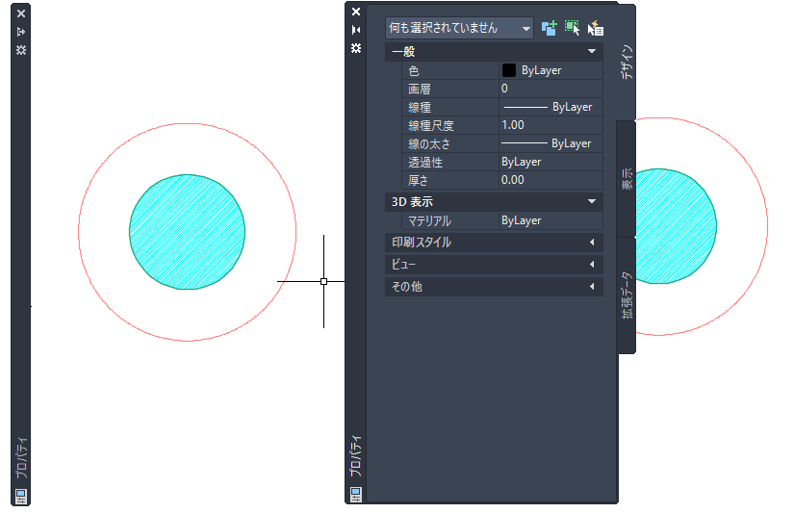The width and height of the screenshot is (793, 513).
Task: Click the マテリアル property label
Action: (x=429, y=221)
